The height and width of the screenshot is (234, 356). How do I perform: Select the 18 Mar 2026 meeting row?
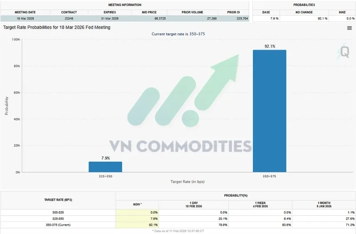(x=125, y=19)
